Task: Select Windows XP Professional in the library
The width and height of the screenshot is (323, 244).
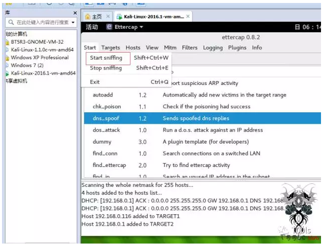Action: point(40,58)
